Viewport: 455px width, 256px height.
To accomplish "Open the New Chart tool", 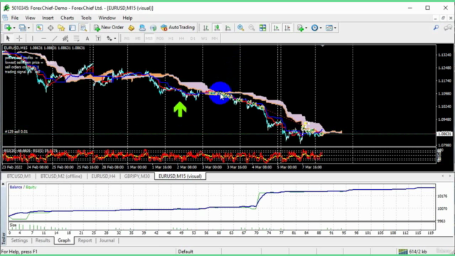I will (x=8, y=28).
